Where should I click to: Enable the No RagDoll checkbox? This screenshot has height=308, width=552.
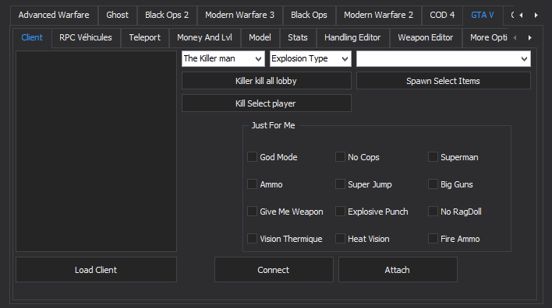(433, 211)
